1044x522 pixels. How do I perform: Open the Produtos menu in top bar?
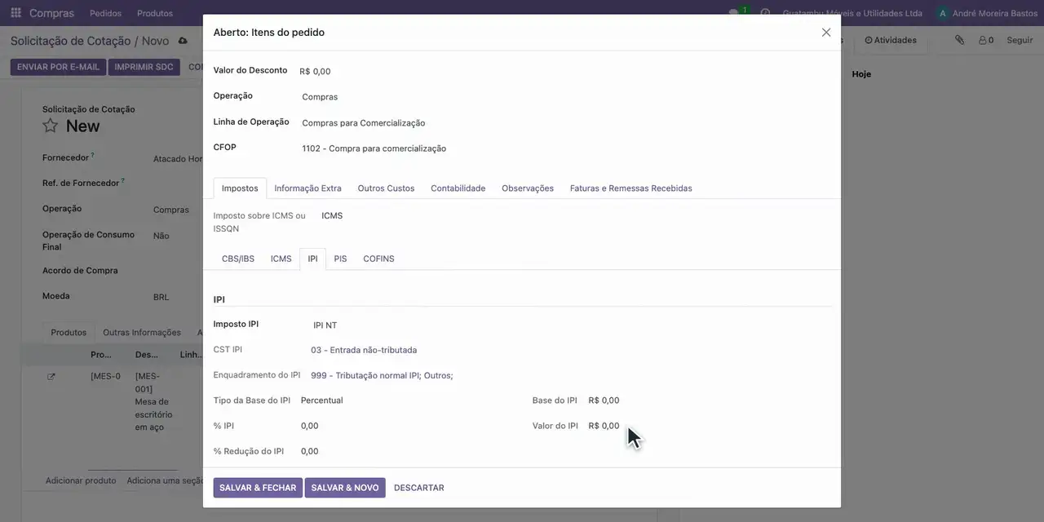[155, 13]
